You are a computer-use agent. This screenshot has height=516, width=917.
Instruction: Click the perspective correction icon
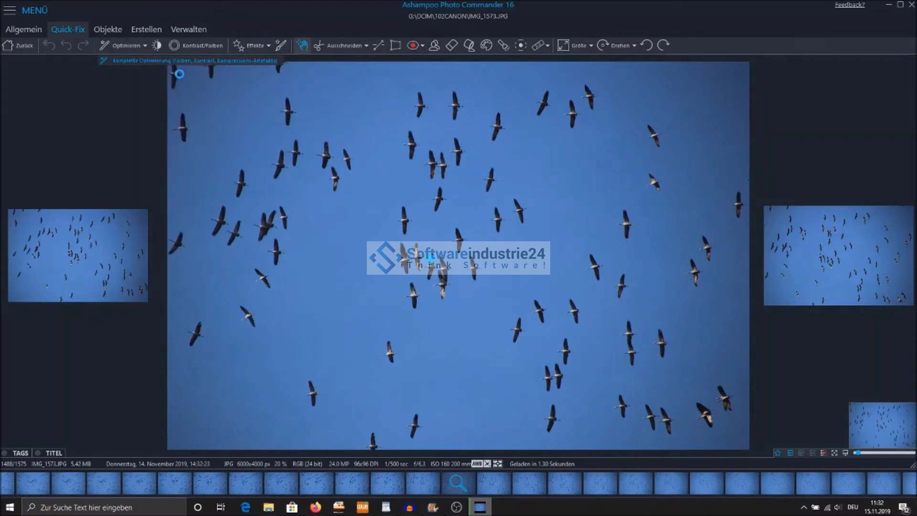(395, 45)
